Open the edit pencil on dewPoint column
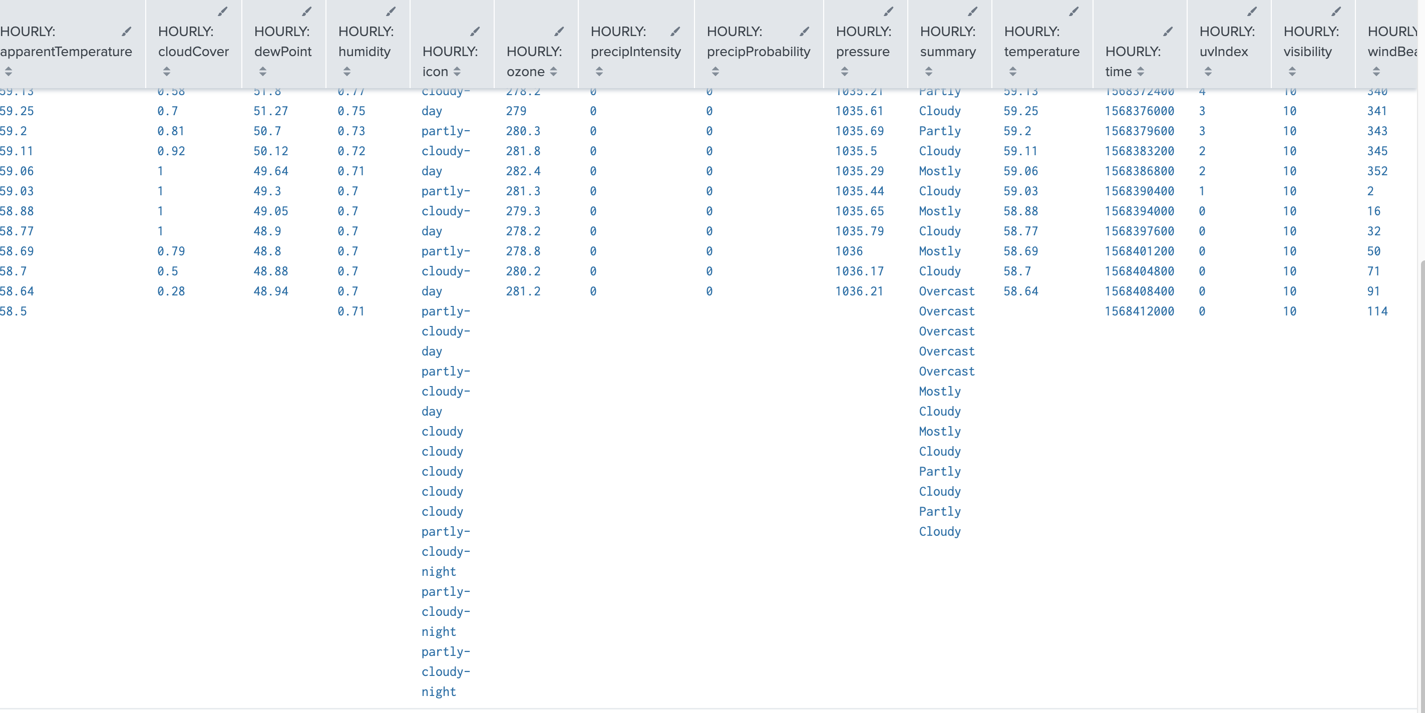1425x713 pixels. point(307,11)
